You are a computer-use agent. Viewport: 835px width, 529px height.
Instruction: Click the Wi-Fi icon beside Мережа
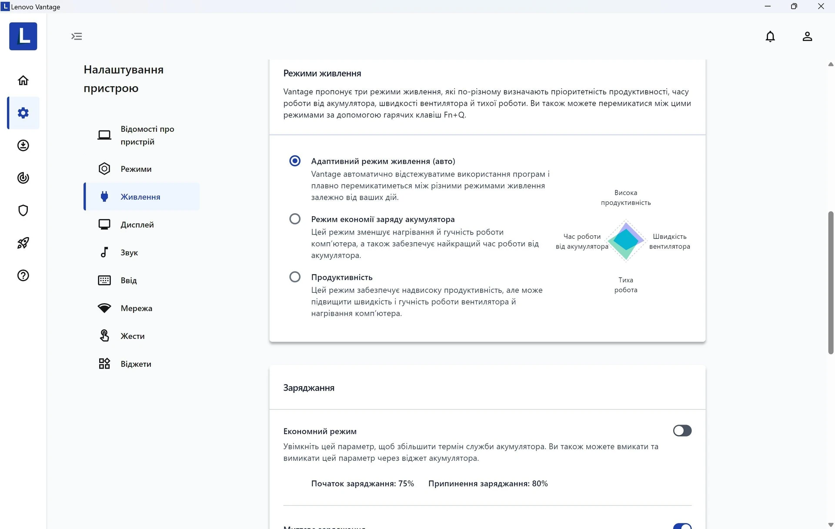tap(104, 308)
